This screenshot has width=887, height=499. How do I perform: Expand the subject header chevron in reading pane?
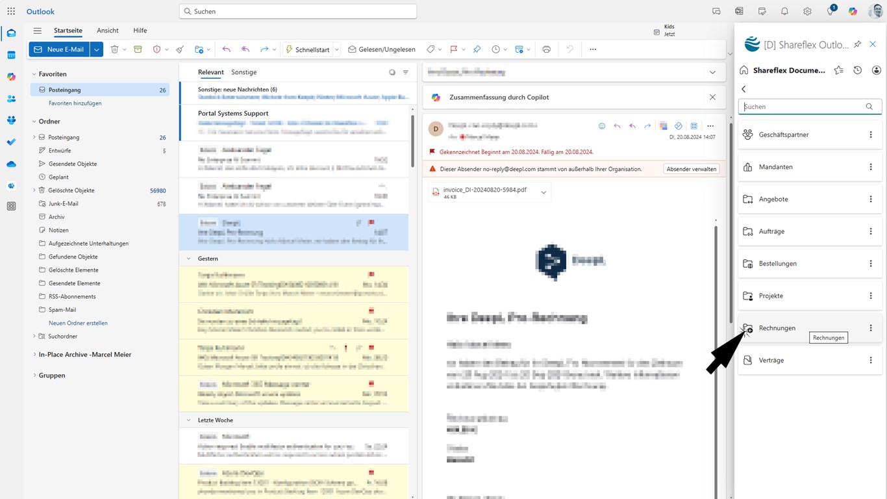click(712, 72)
